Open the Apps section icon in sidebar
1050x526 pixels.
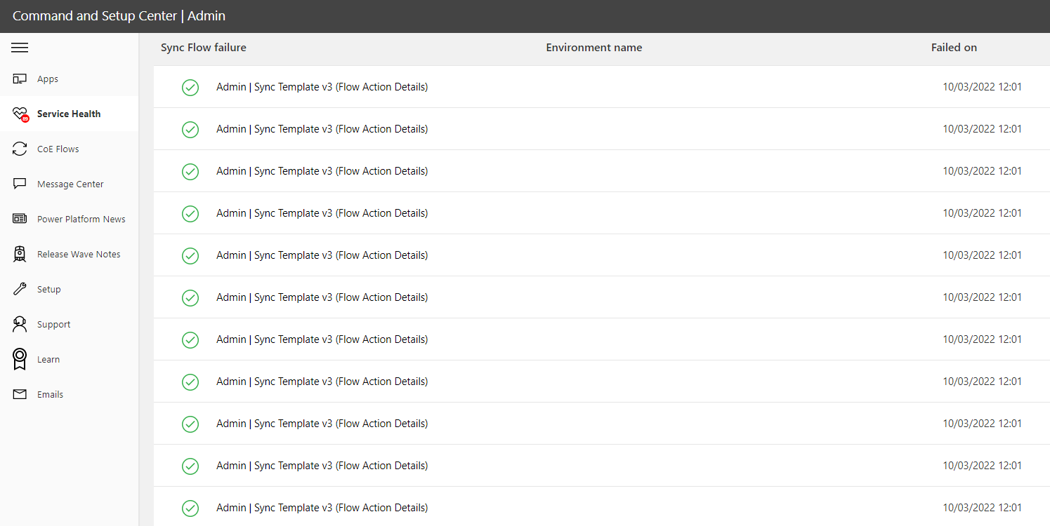click(x=19, y=79)
